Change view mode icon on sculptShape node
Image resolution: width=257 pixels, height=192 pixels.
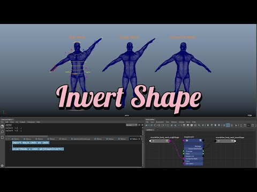(x=167, y=141)
